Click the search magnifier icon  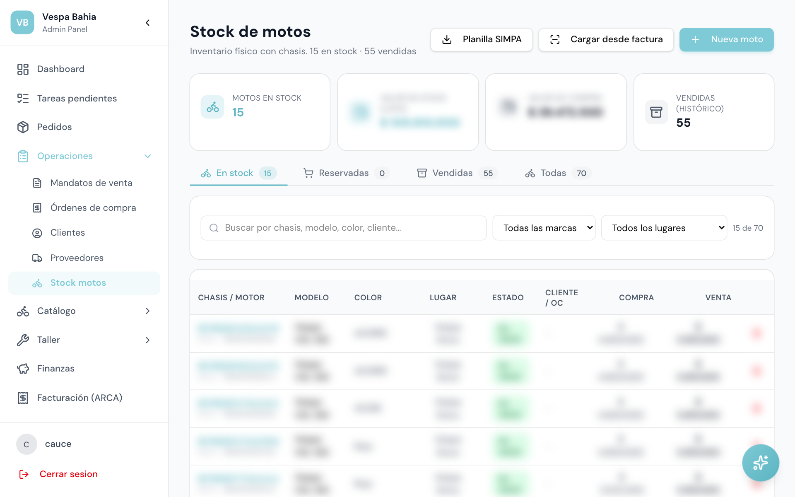pos(214,228)
